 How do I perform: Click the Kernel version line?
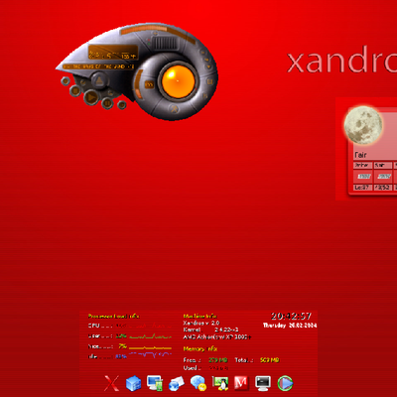[210, 330]
